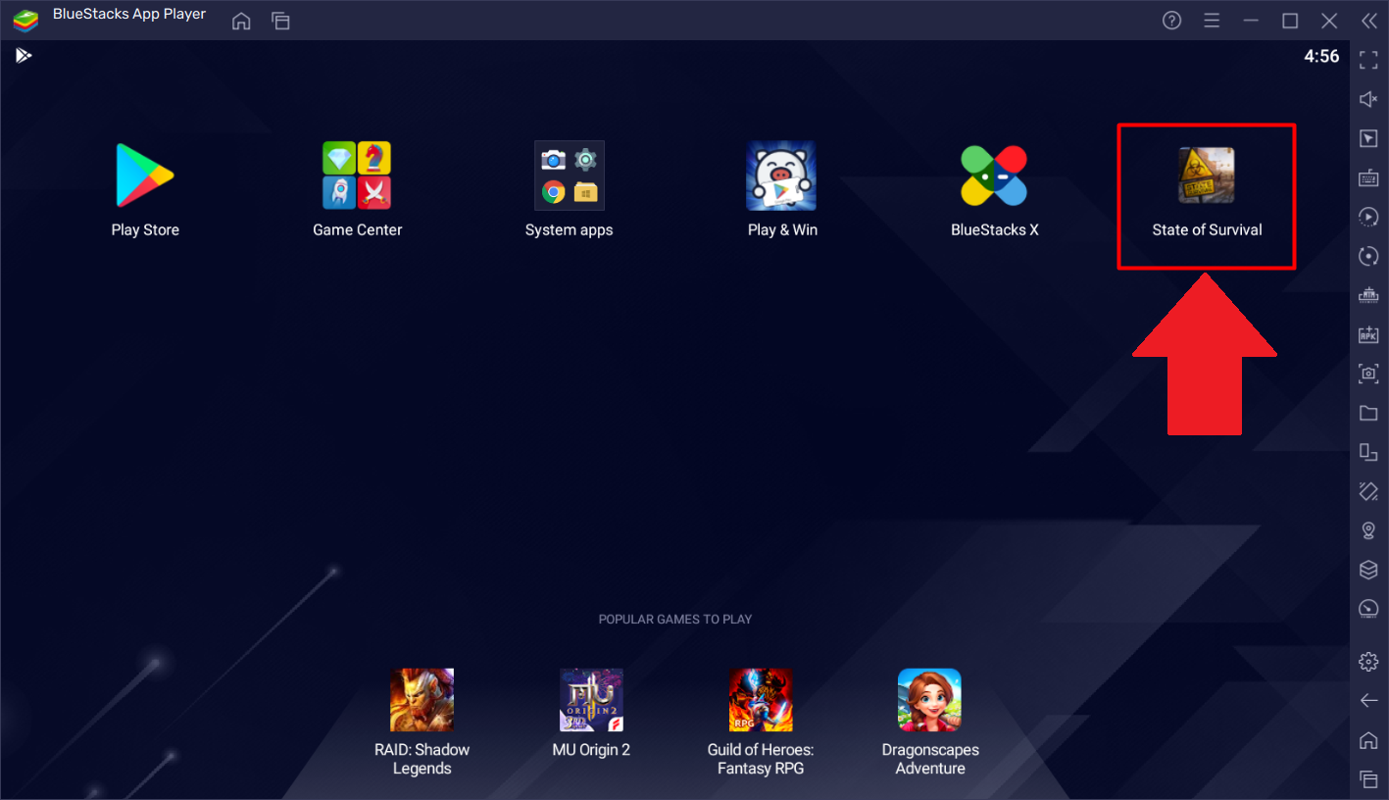This screenshot has width=1389, height=800.
Task: Click 'POPULAR GAMES TO PLAY' heading
Action: (x=675, y=620)
